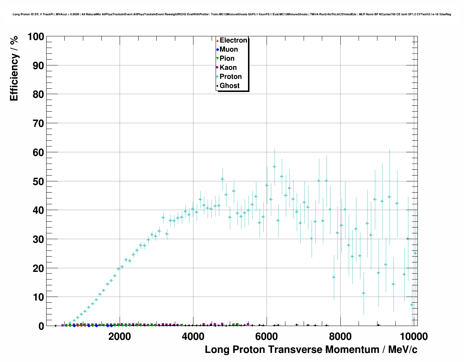This screenshot has width=464, height=362.
Task: Select the Muon legend label
Action: pyautogui.click(x=229, y=49)
